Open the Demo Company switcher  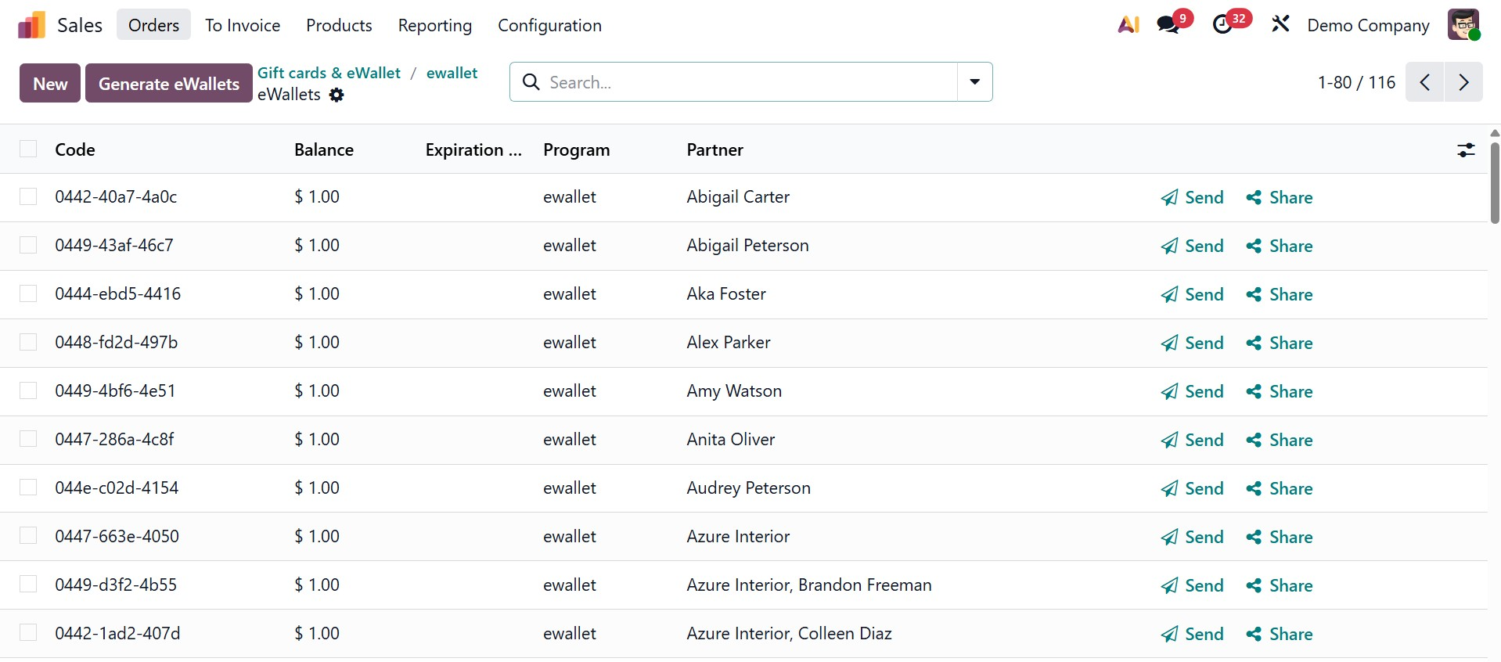1368,25
